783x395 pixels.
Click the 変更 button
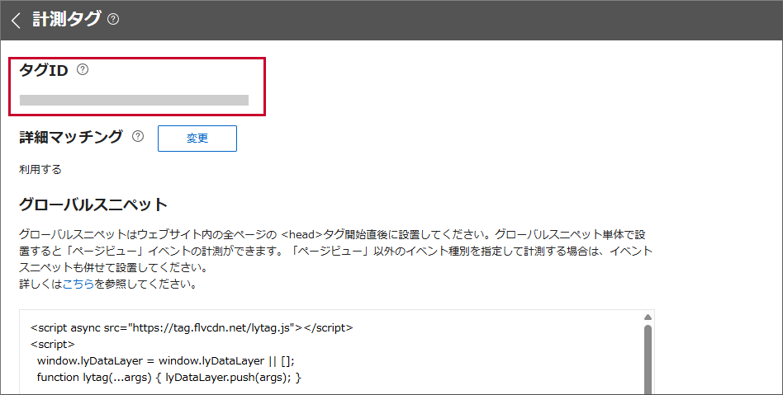click(197, 139)
